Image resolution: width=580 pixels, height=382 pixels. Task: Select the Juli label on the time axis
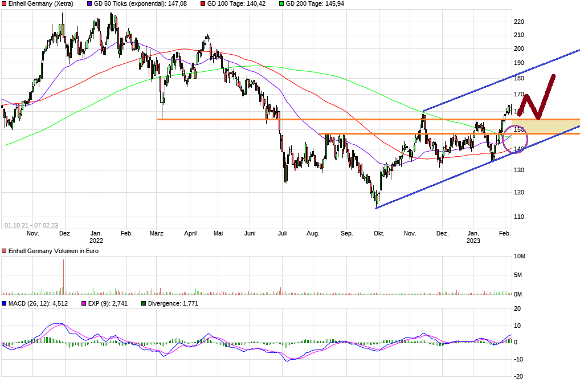pyautogui.click(x=281, y=233)
